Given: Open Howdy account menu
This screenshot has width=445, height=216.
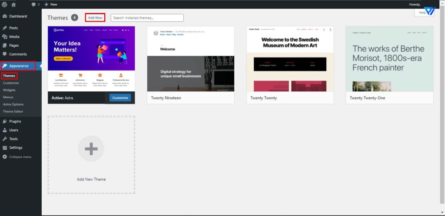Looking at the screenshot, I should (x=415, y=4).
